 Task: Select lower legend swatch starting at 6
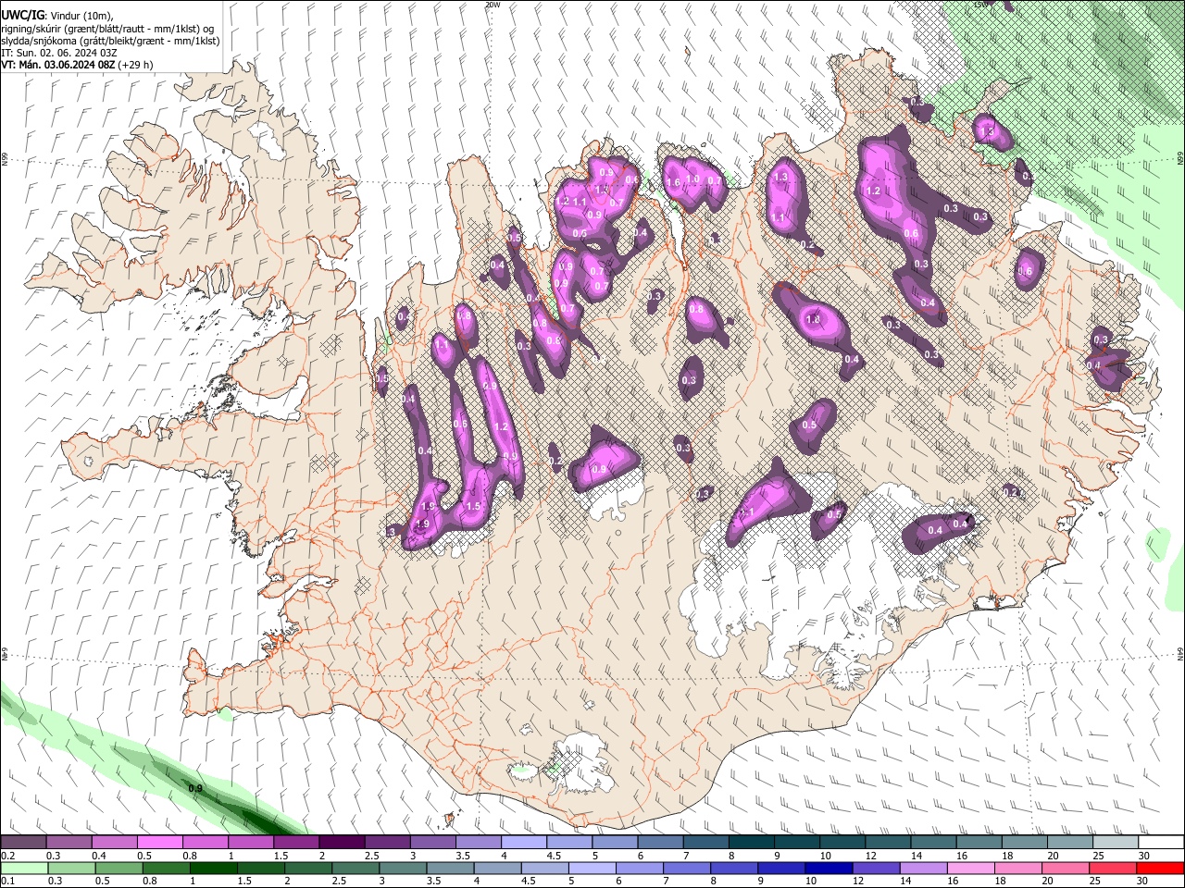coord(639,868)
